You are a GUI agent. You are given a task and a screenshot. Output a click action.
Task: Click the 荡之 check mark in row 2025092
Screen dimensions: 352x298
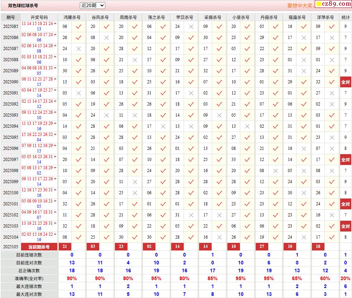(x=163, y=104)
